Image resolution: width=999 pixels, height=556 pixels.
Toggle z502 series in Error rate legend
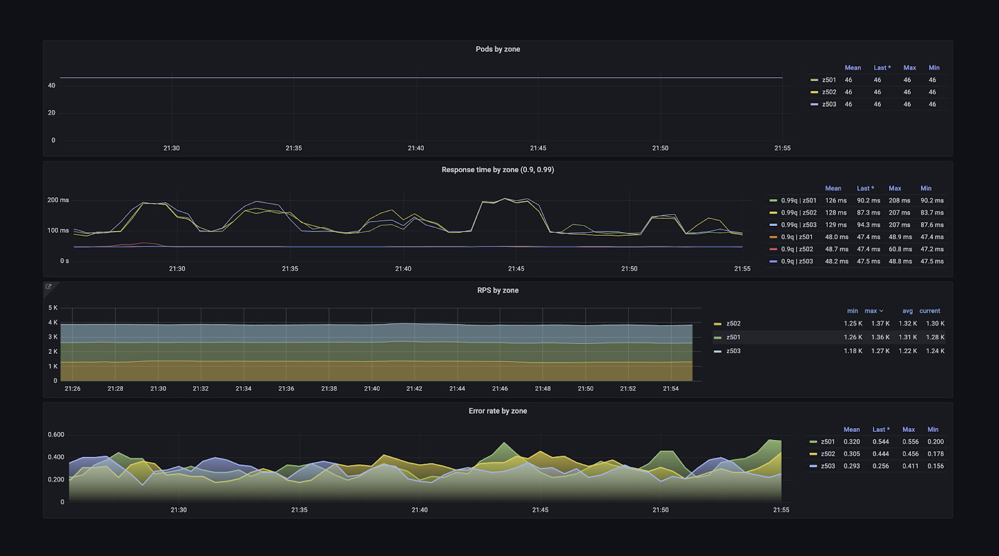[x=827, y=454]
